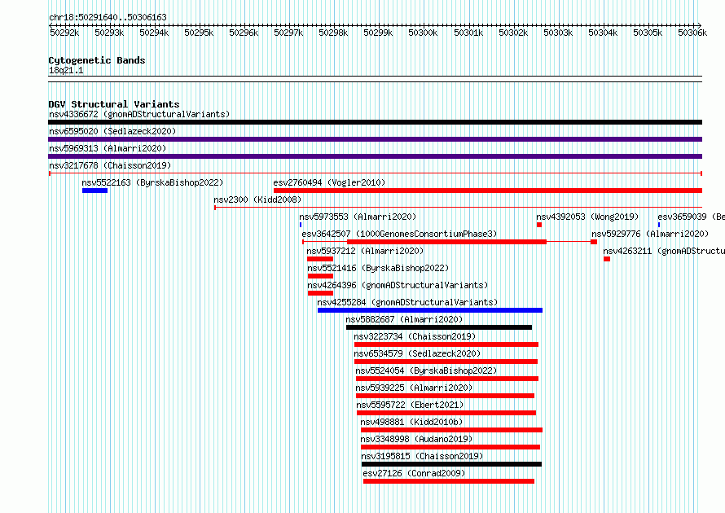Open nsv5973553 (Almarri2020) variant
This screenshot has height=513, width=725.
tap(358, 217)
